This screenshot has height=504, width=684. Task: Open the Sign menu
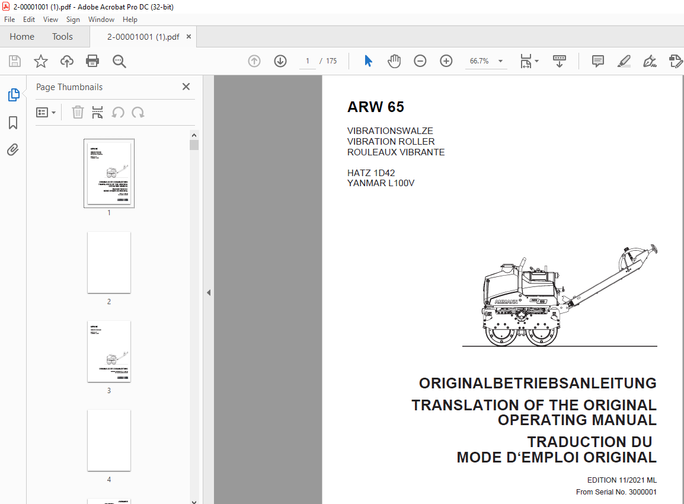pyautogui.click(x=73, y=19)
